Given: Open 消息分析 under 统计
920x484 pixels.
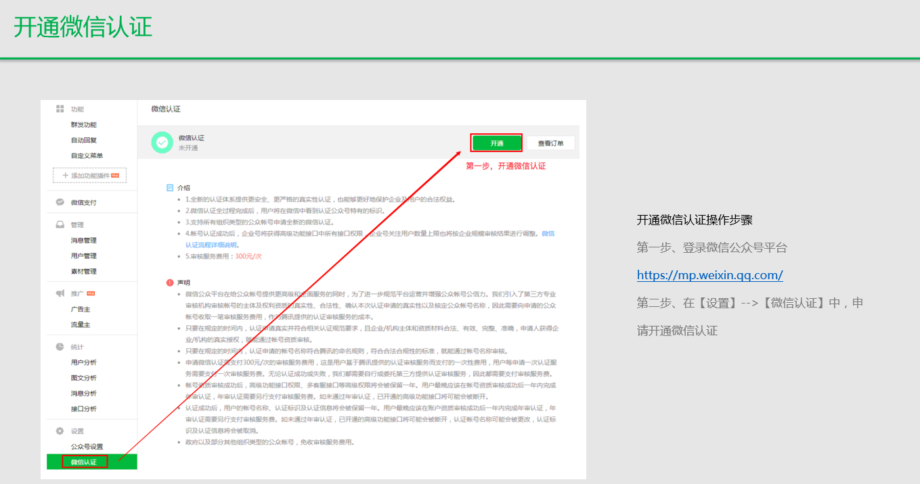Looking at the screenshot, I should tap(84, 393).
